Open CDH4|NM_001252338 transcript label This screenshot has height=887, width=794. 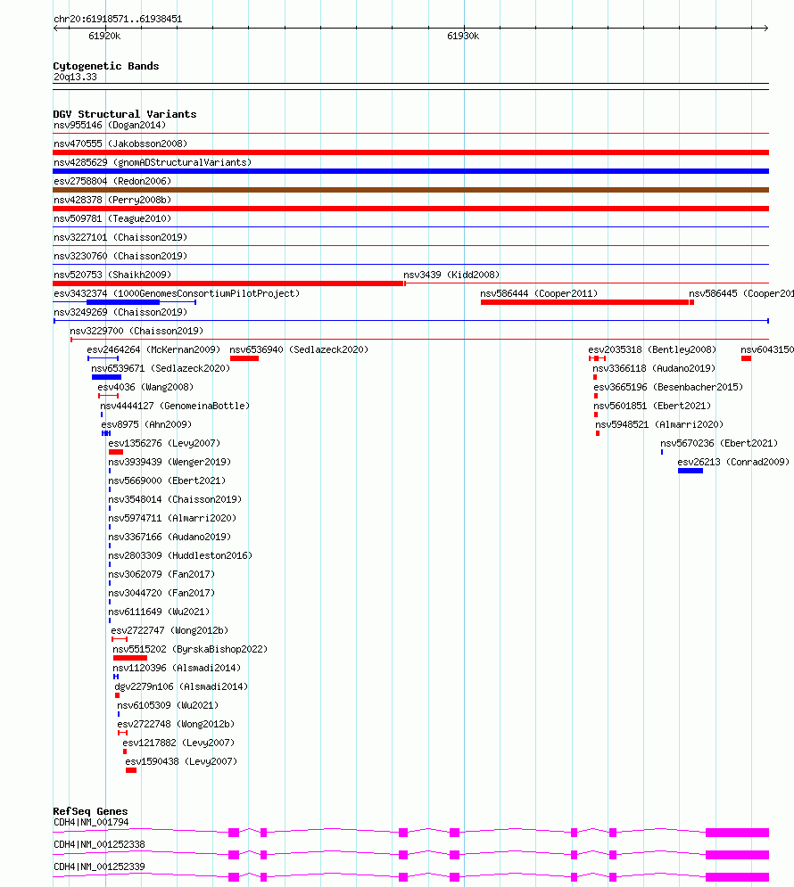coord(99,843)
